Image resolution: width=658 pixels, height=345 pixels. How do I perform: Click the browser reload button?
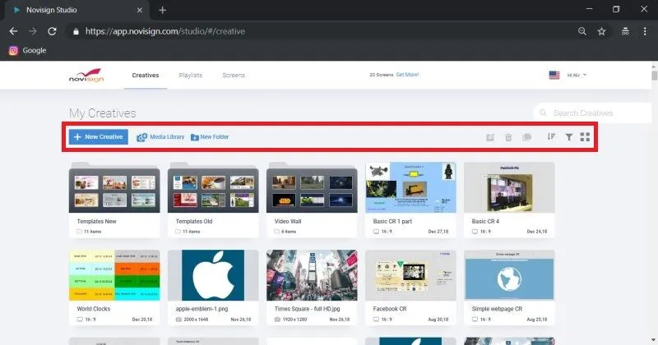point(52,31)
